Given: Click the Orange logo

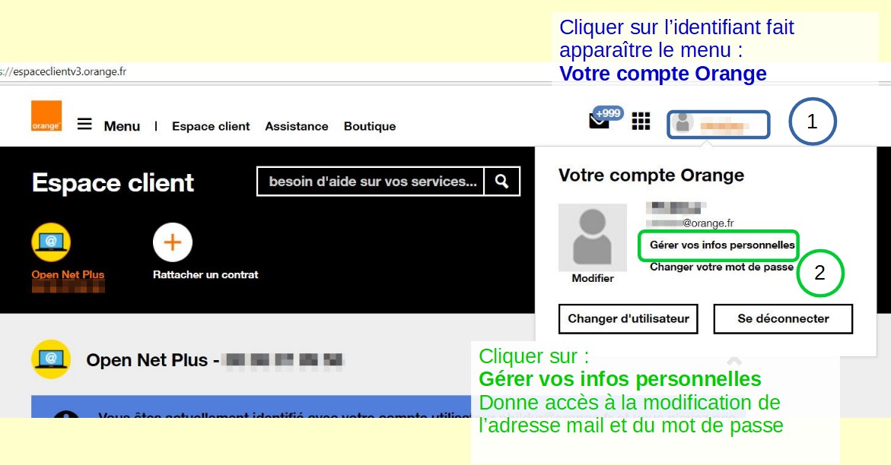Looking at the screenshot, I should pyautogui.click(x=46, y=116).
